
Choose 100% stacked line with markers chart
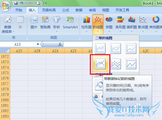tap(131, 64)
